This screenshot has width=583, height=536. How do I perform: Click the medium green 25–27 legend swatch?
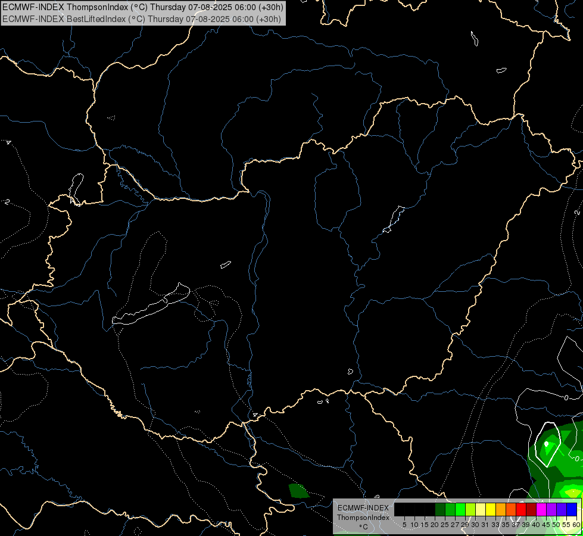click(450, 509)
